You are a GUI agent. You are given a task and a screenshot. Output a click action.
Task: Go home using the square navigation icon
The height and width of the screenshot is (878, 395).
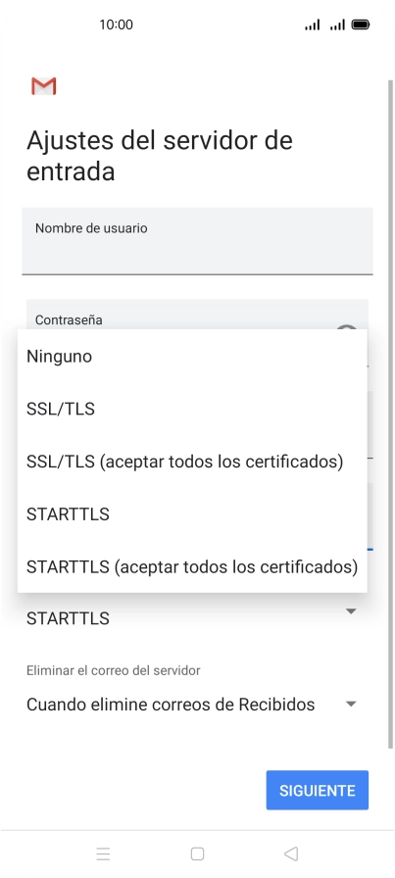[x=197, y=854]
